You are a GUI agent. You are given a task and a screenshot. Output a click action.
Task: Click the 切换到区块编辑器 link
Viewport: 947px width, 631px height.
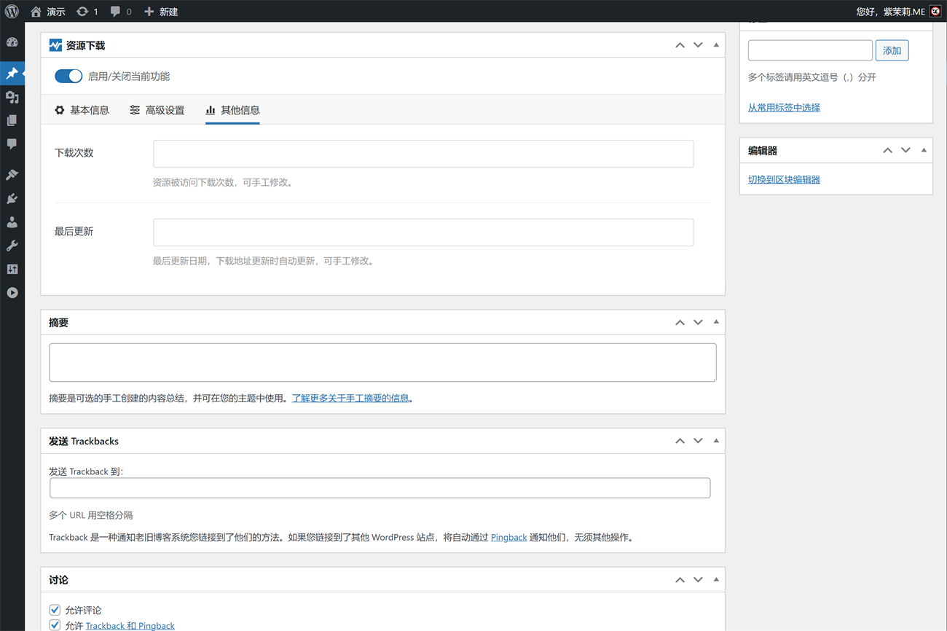784,179
